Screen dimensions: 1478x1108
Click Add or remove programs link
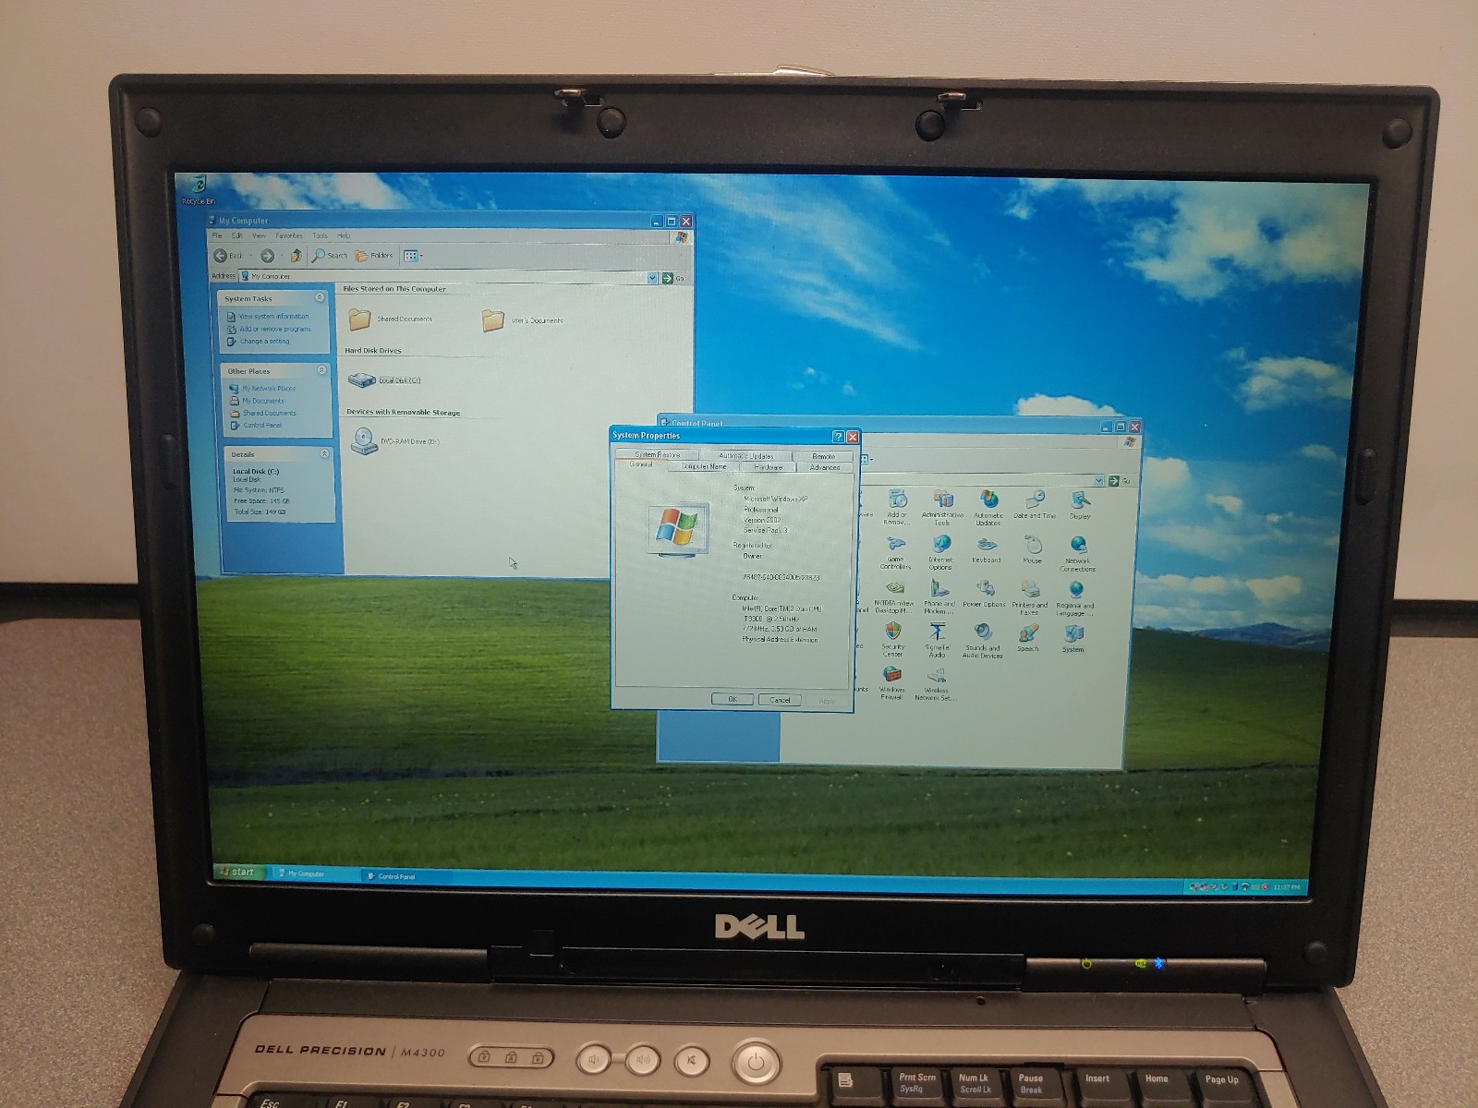point(275,329)
